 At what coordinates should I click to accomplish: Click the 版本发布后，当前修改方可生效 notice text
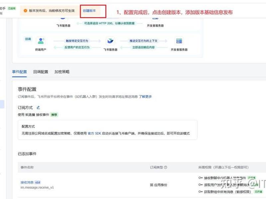click(x=52, y=11)
